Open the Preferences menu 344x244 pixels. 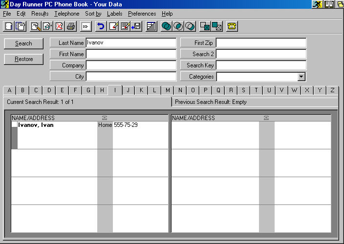click(x=142, y=14)
